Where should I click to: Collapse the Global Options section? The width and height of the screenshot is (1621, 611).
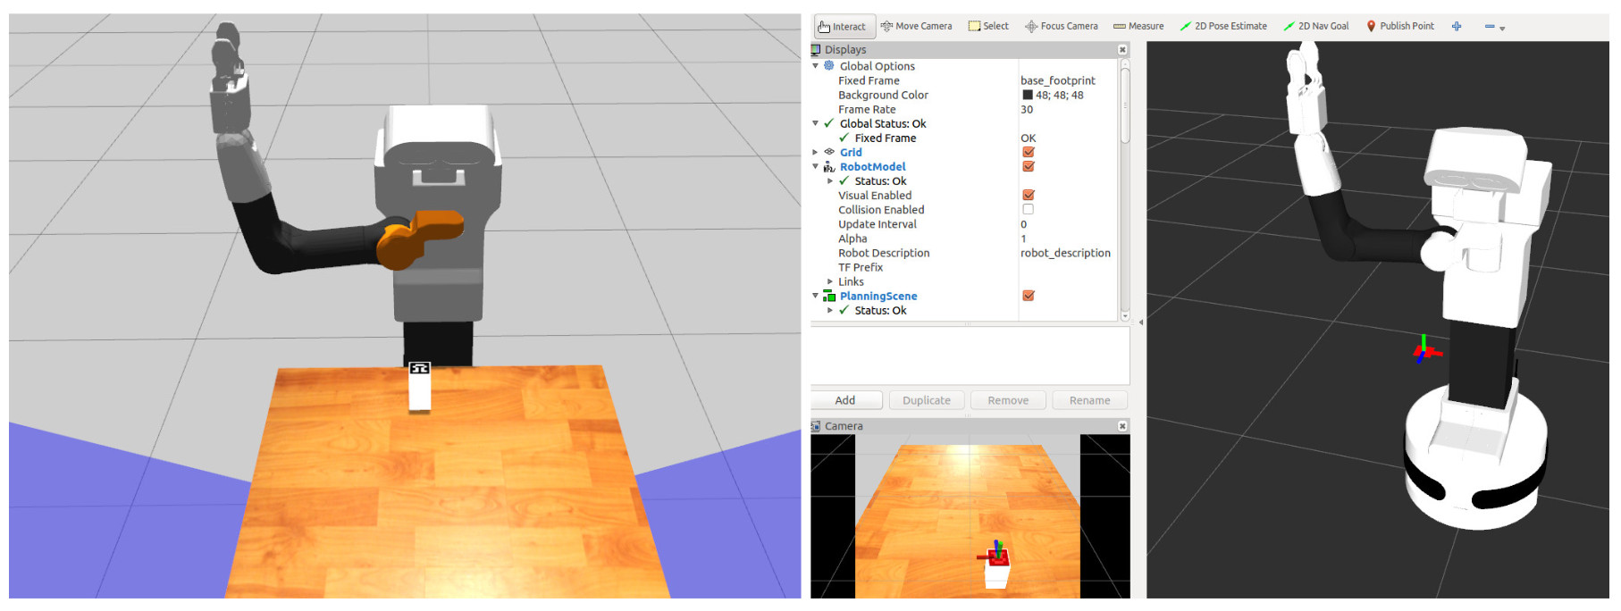815,66
